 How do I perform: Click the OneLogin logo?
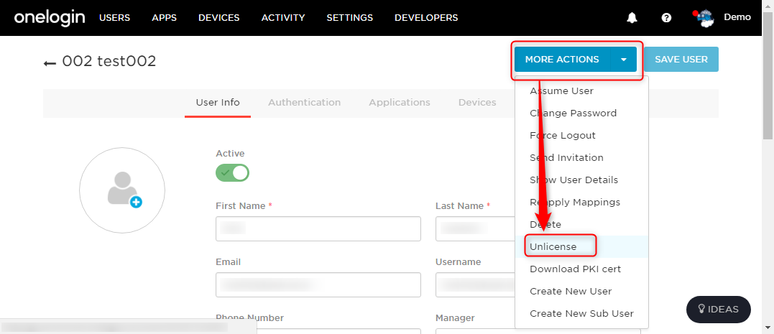pyautogui.click(x=50, y=18)
